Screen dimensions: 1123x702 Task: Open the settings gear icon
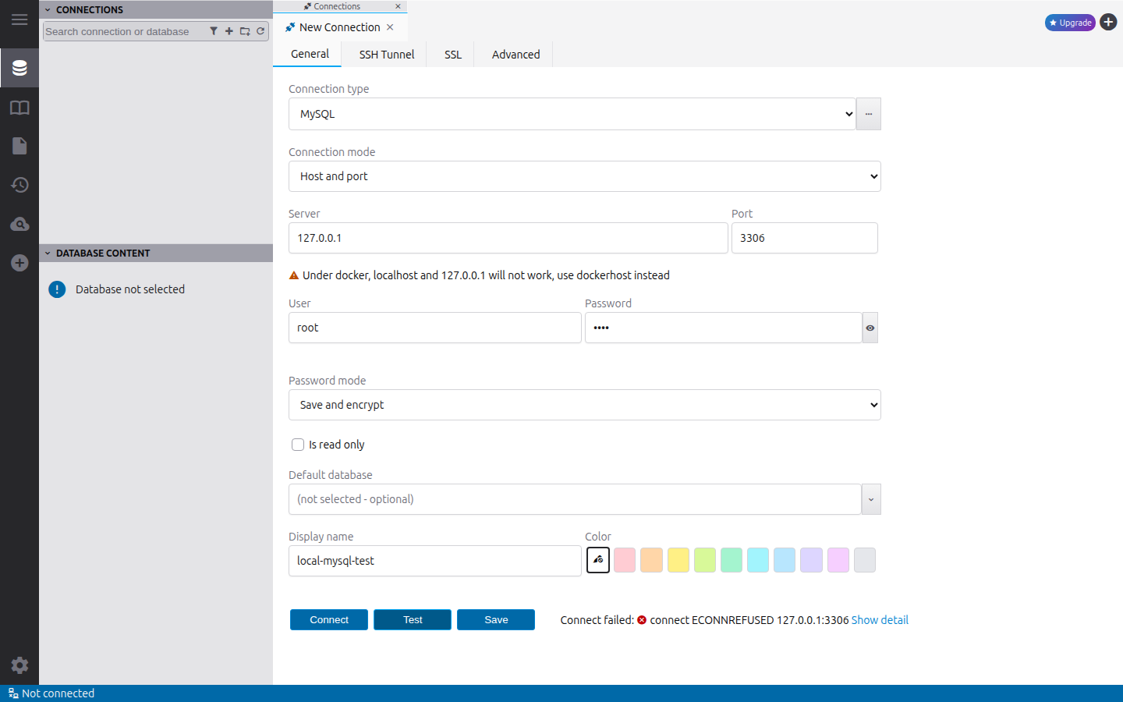point(19,665)
